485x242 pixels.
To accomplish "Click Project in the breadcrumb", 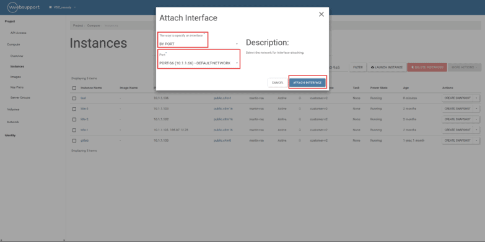I will [78, 25].
